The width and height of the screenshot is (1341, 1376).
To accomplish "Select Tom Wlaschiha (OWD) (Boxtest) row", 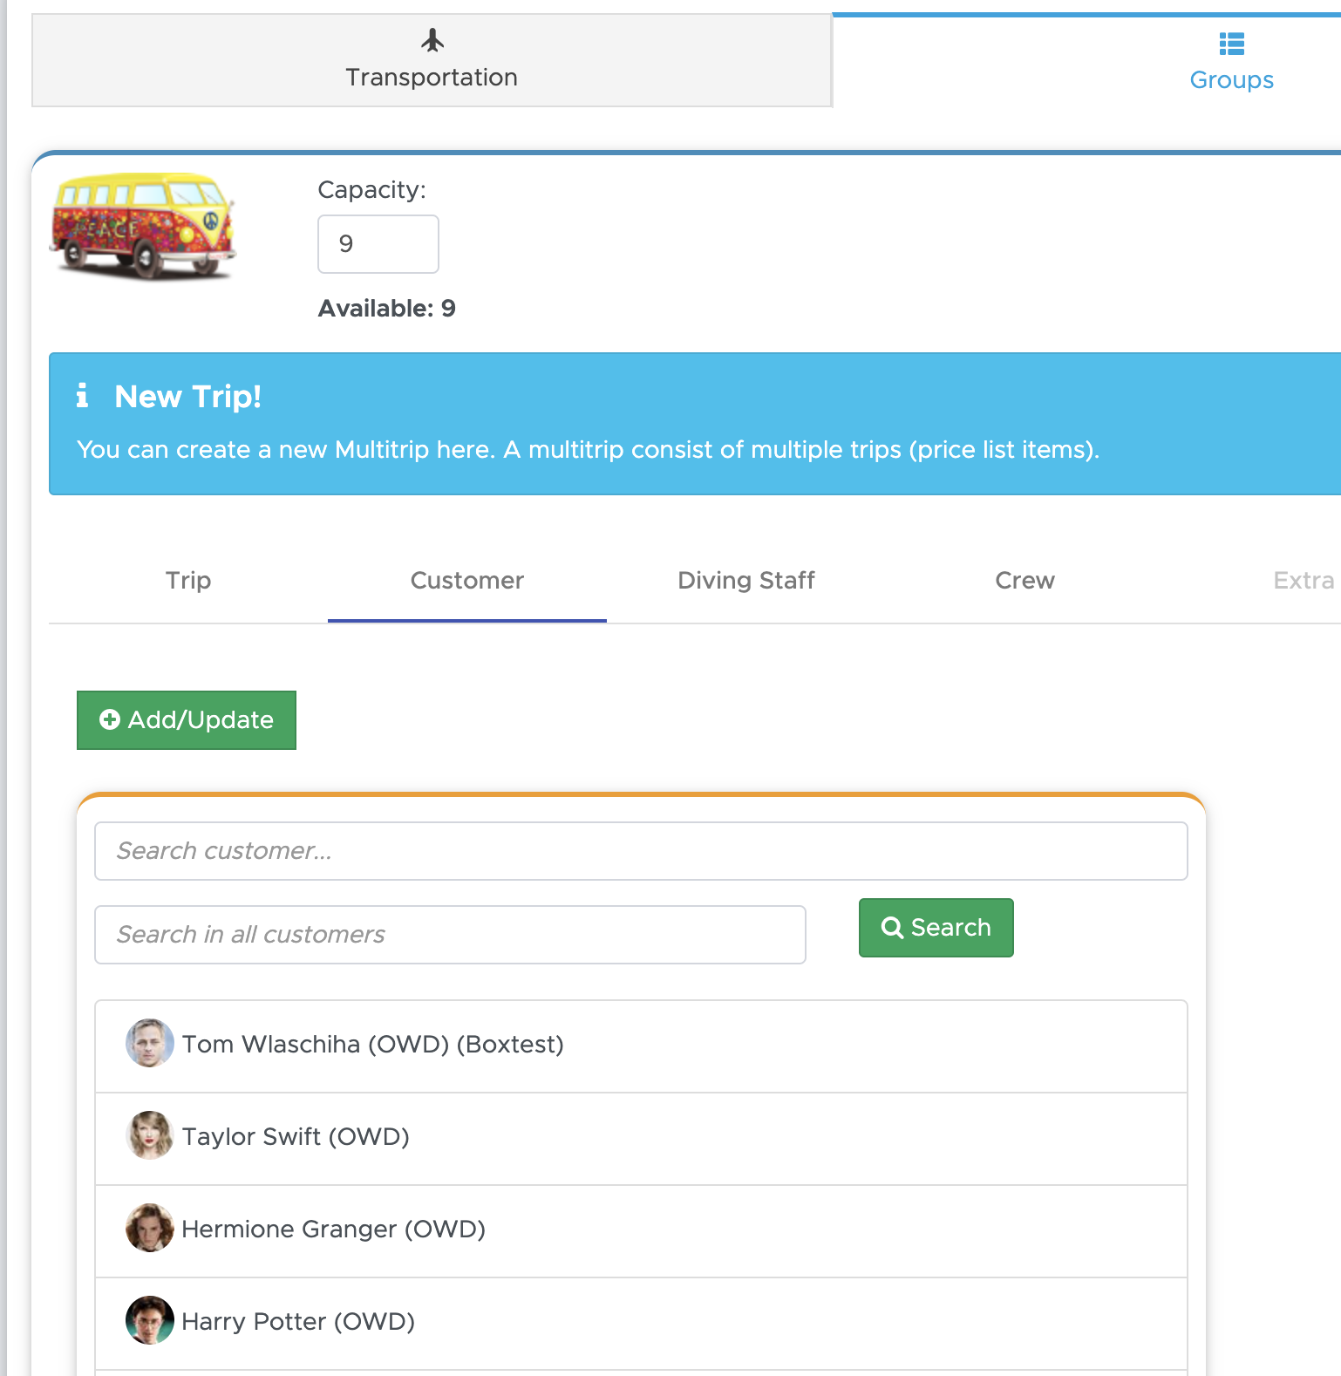I will click(641, 1046).
